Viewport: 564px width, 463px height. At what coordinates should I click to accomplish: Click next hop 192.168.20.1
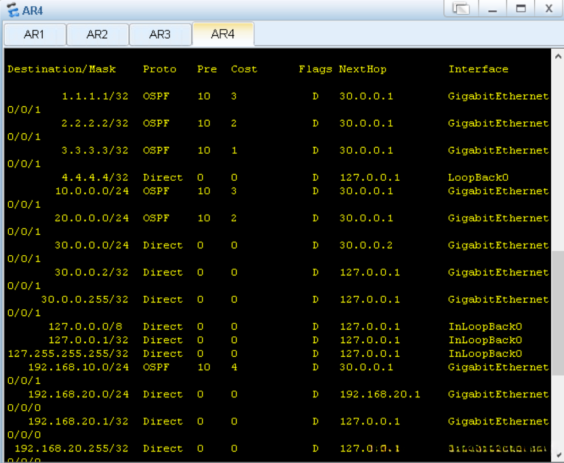click(380, 394)
